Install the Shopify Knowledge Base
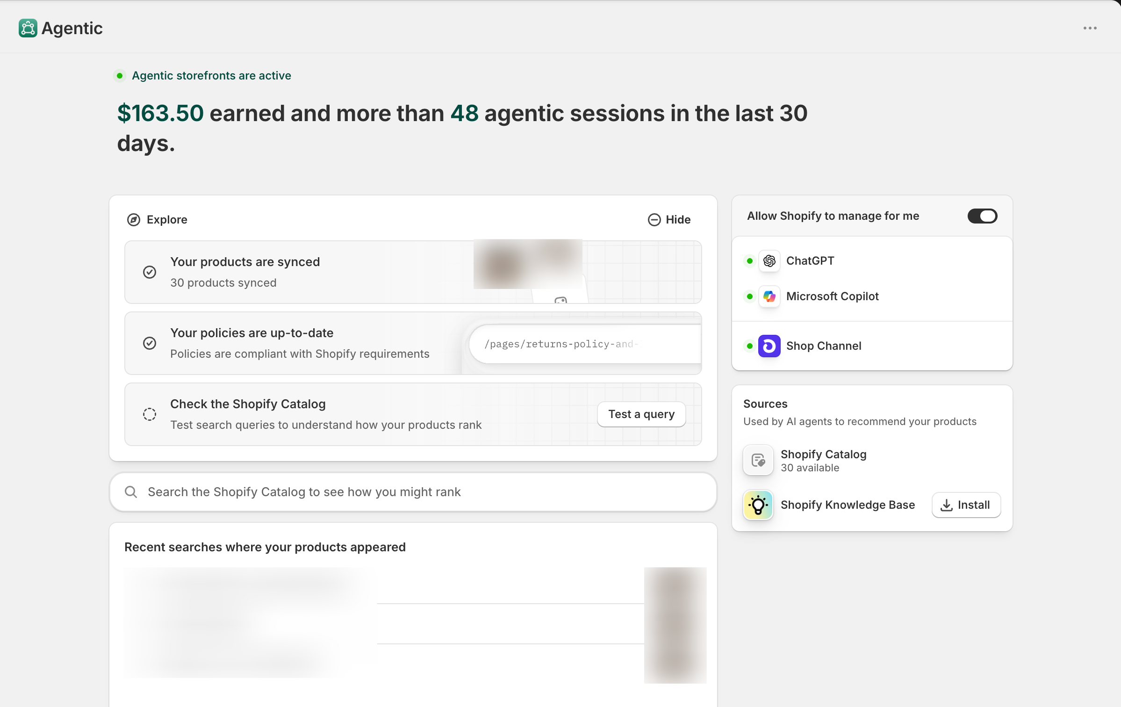 pyautogui.click(x=966, y=505)
